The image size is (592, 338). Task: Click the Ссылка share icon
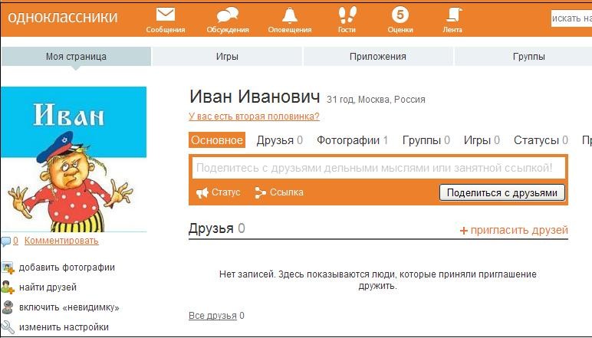tap(260, 193)
